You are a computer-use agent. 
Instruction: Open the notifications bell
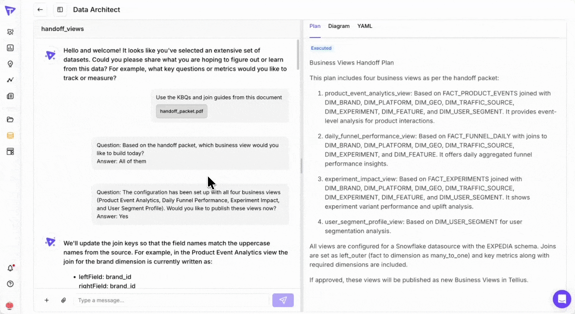(10, 268)
